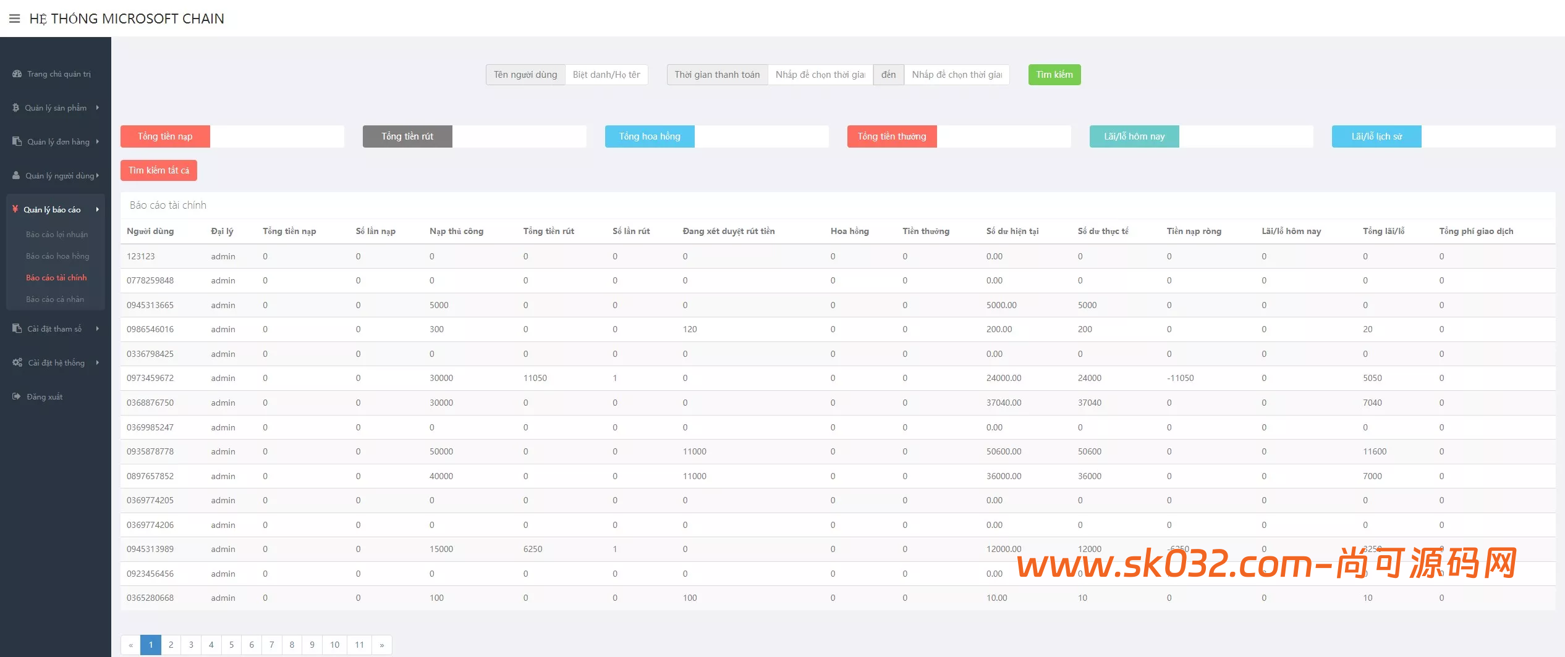Focus the Biệt danh/Họ tên input field

point(606,75)
